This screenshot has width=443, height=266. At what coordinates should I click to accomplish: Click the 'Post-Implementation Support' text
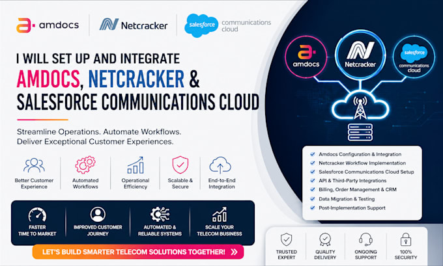(x=352, y=208)
